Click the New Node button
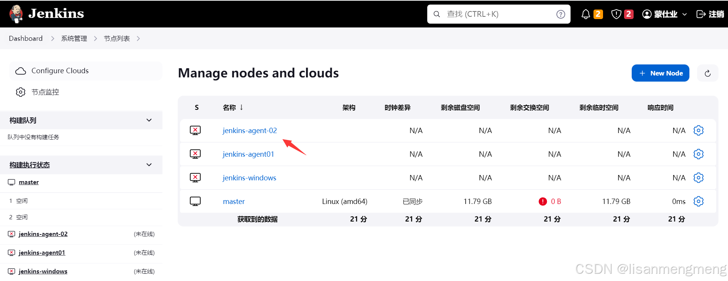 click(660, 73)
